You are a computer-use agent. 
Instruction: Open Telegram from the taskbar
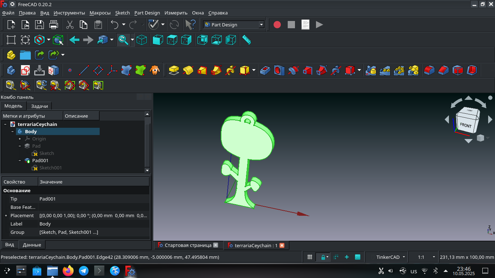pyautogui.click(x=84, y=270)
